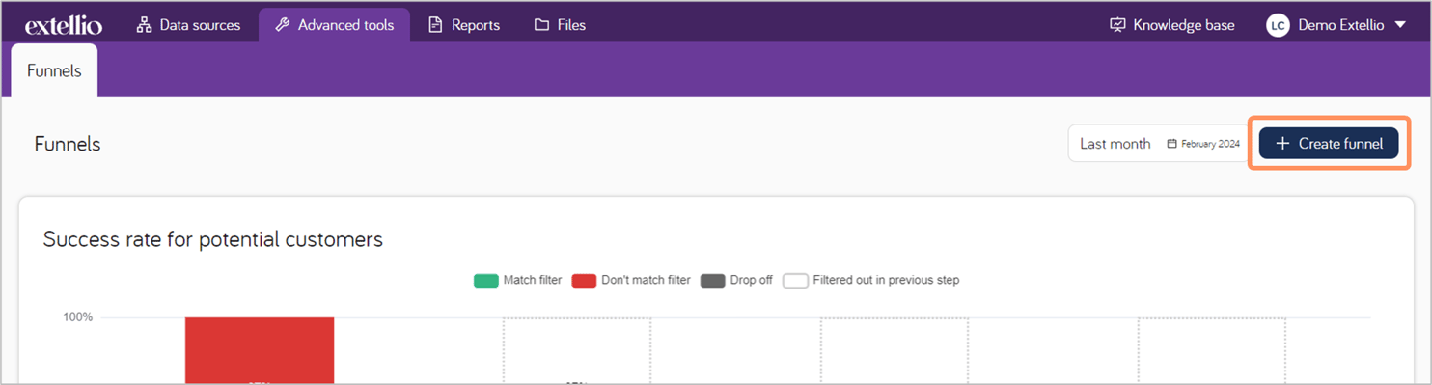Click the Reports document icon
The height and width of the screenshot is (385, 1432).
(x=436, y=25)
